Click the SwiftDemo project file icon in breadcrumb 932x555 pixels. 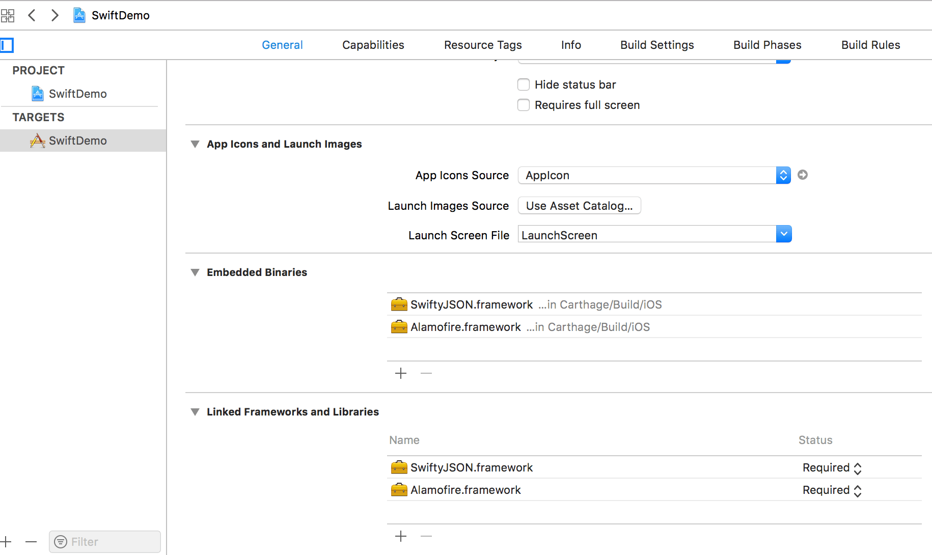(79, 15)
